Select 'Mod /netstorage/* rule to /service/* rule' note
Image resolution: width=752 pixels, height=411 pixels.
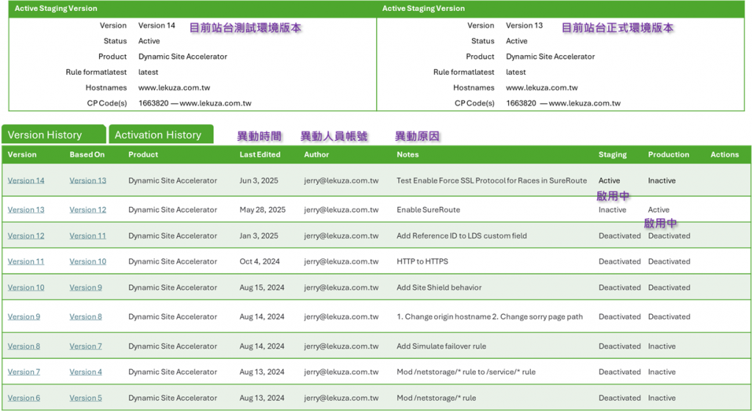466,372
